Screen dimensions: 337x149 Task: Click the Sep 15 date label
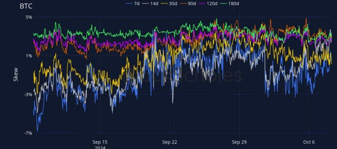point(100,142)
